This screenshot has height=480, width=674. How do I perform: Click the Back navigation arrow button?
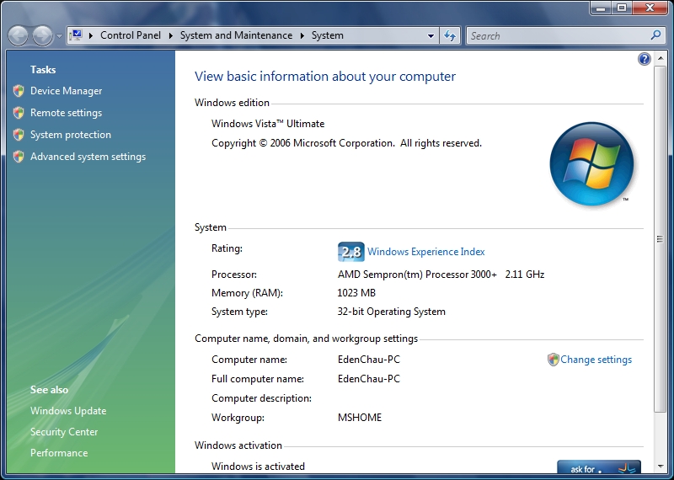point(19,35)
